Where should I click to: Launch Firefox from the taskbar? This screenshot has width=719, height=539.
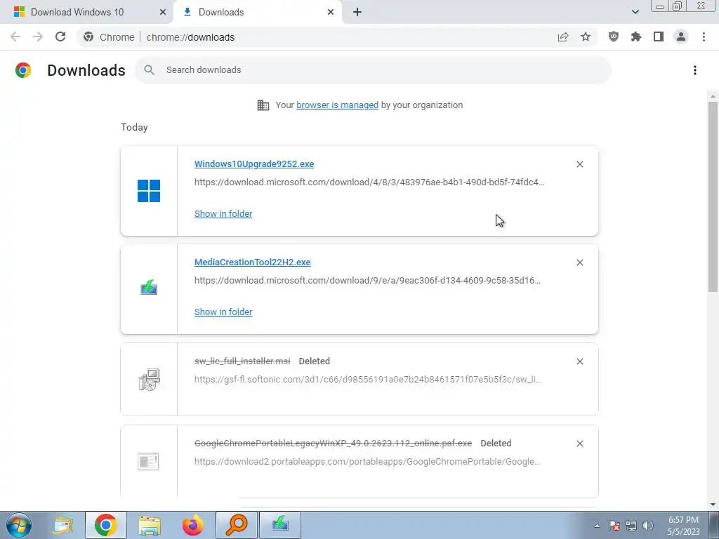(192, 525)
